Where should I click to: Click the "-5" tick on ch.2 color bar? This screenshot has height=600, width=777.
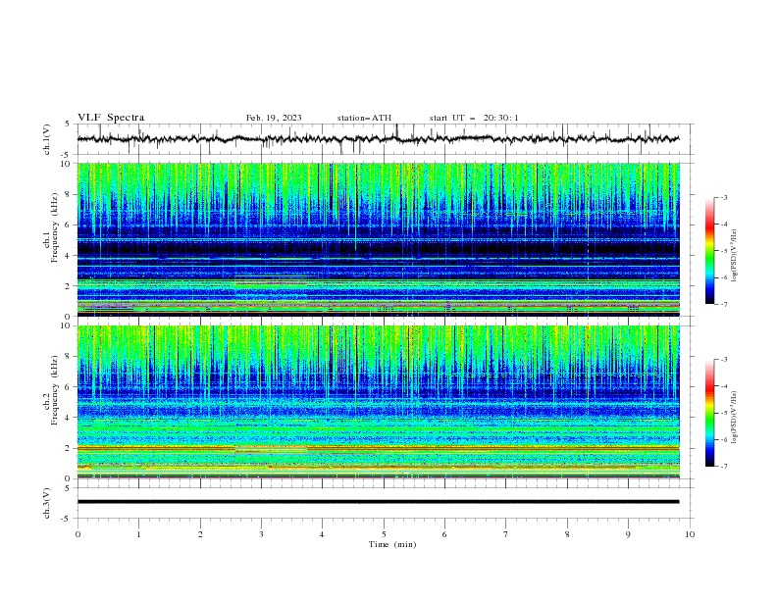(x=724, y=413)
